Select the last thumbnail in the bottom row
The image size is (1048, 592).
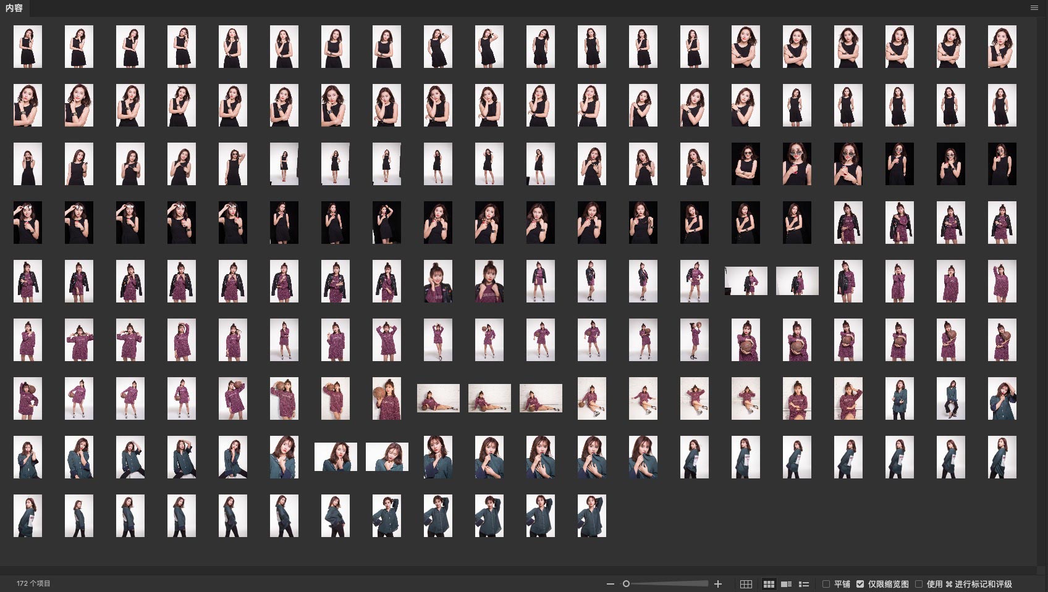point(591,515)
